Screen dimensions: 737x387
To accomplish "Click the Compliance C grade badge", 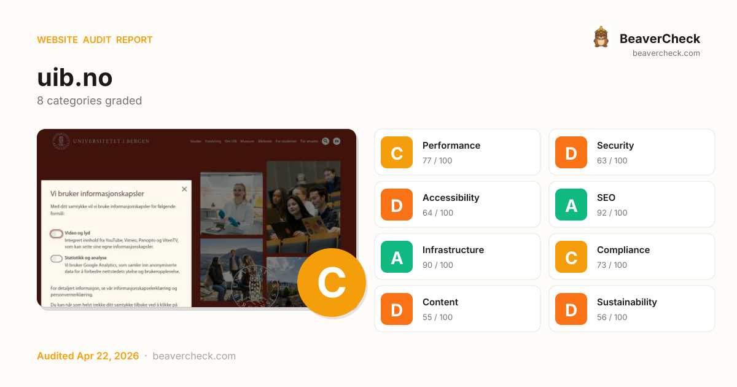I will pos(571,257).
